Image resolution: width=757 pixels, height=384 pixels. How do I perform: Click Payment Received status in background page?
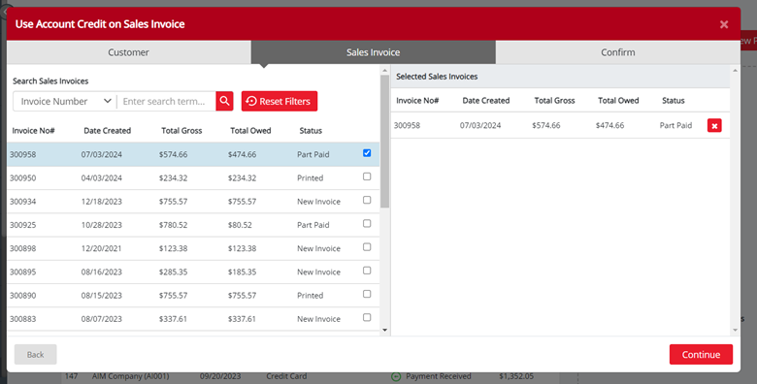click(439, 376)
